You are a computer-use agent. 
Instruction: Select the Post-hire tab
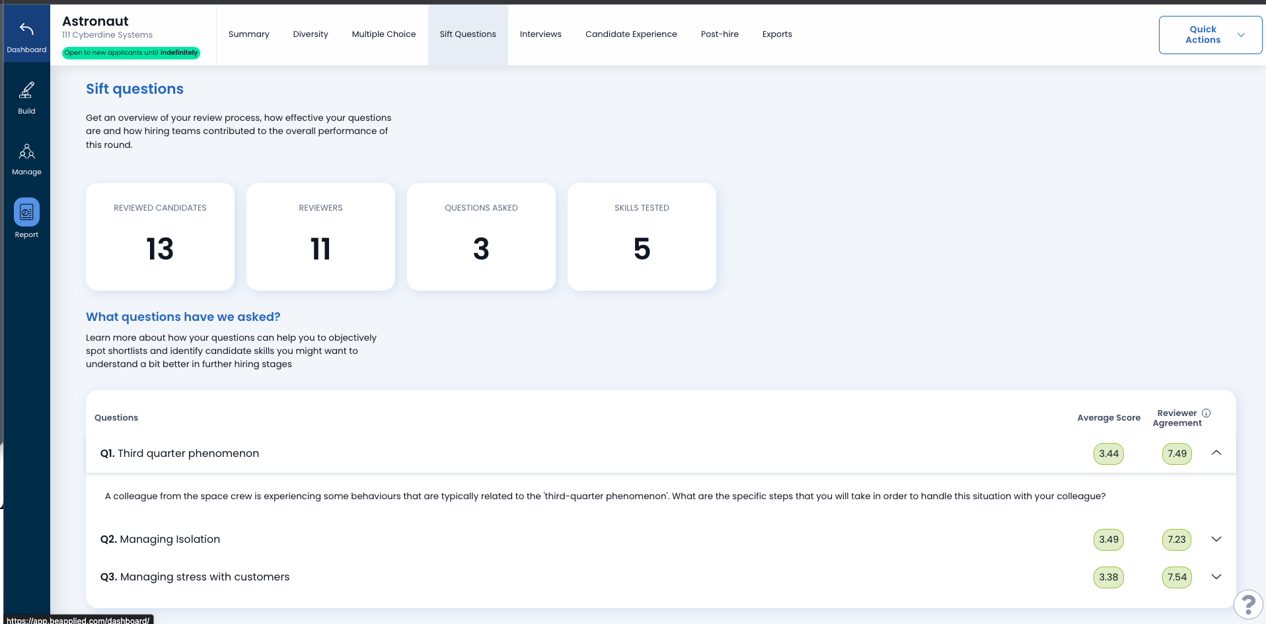click(x=720, y=34)
